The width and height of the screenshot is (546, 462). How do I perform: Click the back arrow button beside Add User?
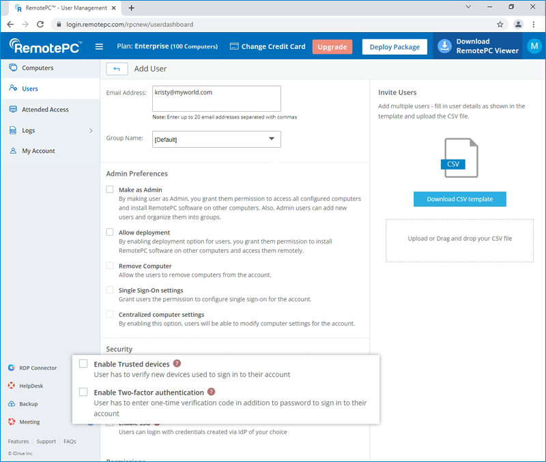[x=117, y=69]
